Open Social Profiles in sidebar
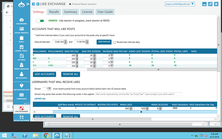Screen dimensions: 222x139 pyautogui.click(x=22, y=30)
